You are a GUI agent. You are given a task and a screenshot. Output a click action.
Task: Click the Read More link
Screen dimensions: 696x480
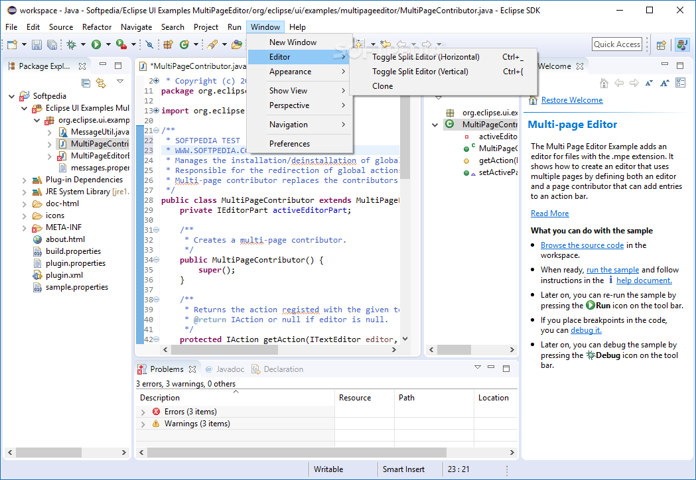[x=549, y=213]
